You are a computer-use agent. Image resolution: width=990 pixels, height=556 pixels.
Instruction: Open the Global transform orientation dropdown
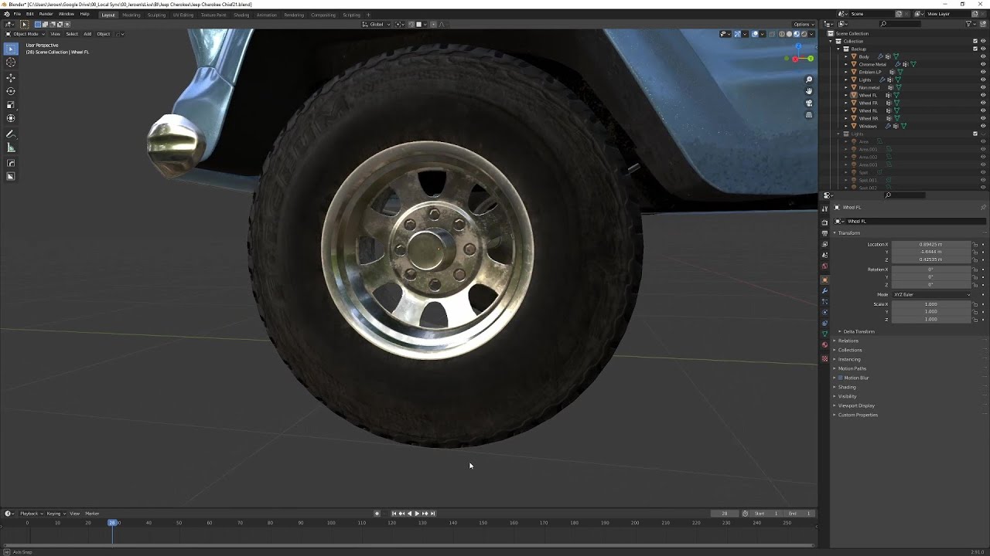point(377,24)
